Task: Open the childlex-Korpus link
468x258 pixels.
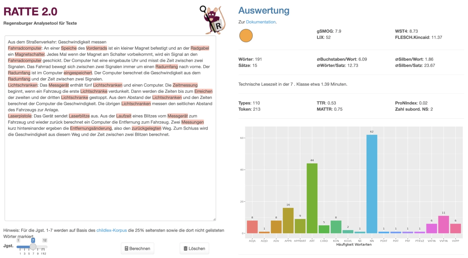Action: coord(111,230)
